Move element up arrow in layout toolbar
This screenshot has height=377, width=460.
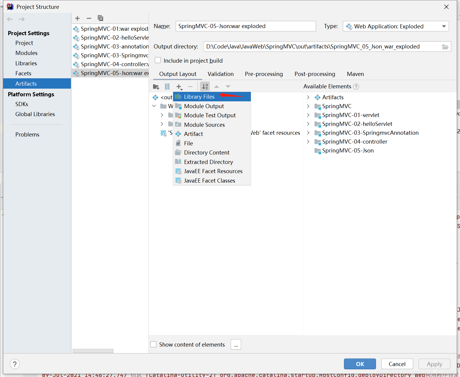point(217,87)
